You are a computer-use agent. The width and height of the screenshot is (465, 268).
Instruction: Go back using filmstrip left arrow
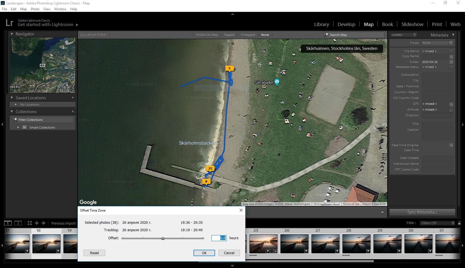click(37, 223)
